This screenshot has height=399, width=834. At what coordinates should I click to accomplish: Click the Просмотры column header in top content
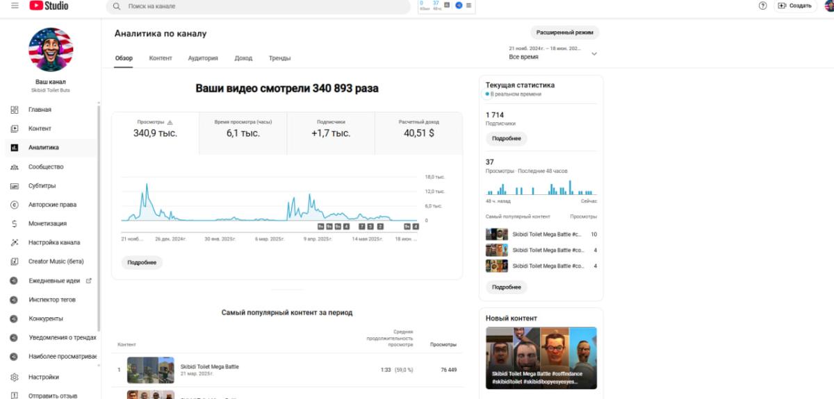coord(443,344)
